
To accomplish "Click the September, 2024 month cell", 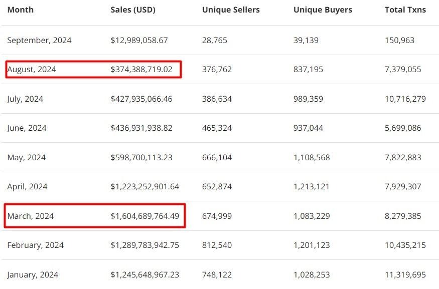I will click(39, 40).
